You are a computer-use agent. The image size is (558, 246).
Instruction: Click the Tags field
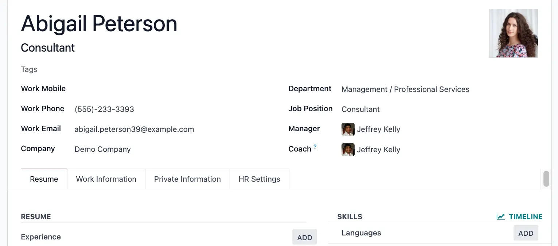(146, 69)
